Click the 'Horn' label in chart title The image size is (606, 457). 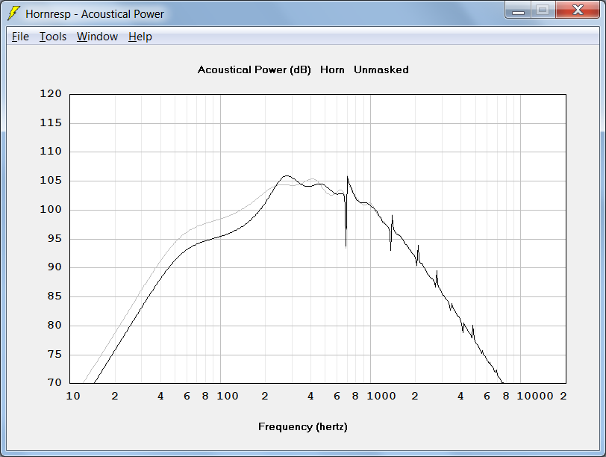point(332,70)
